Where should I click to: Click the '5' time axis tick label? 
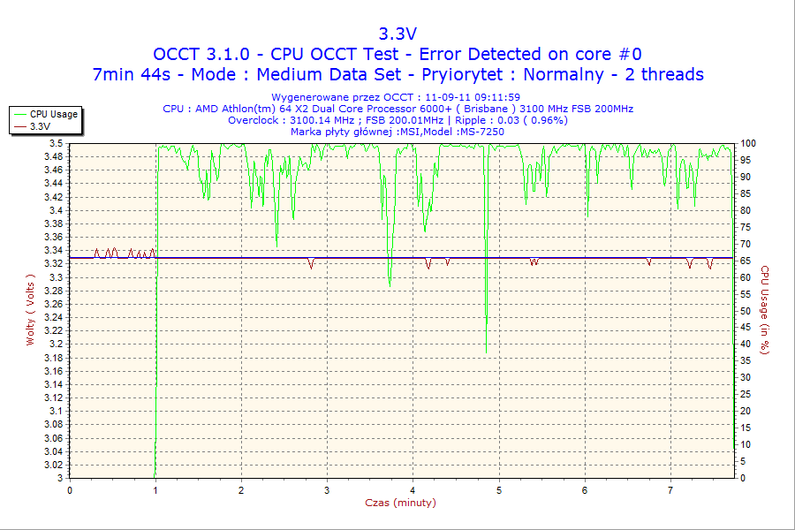[x=499, y=490]
